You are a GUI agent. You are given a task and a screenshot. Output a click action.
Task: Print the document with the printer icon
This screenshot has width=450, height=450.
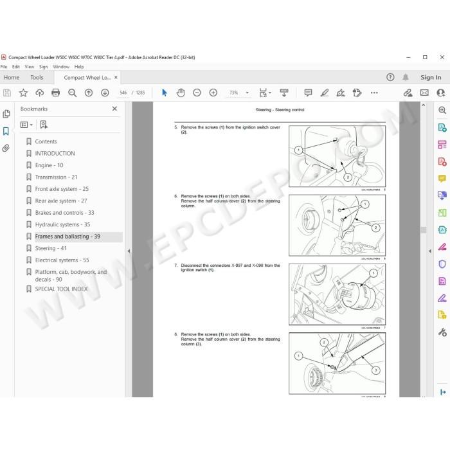(56, 93)
